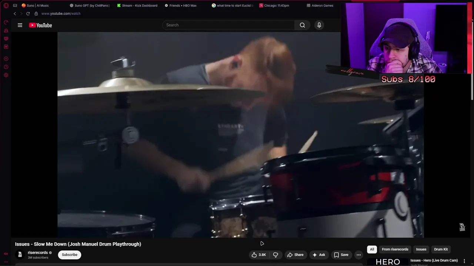This screenshot has width=474, height=266.
Task: Open the fourth sidebar pinned app icon
Action: (6, 47)
